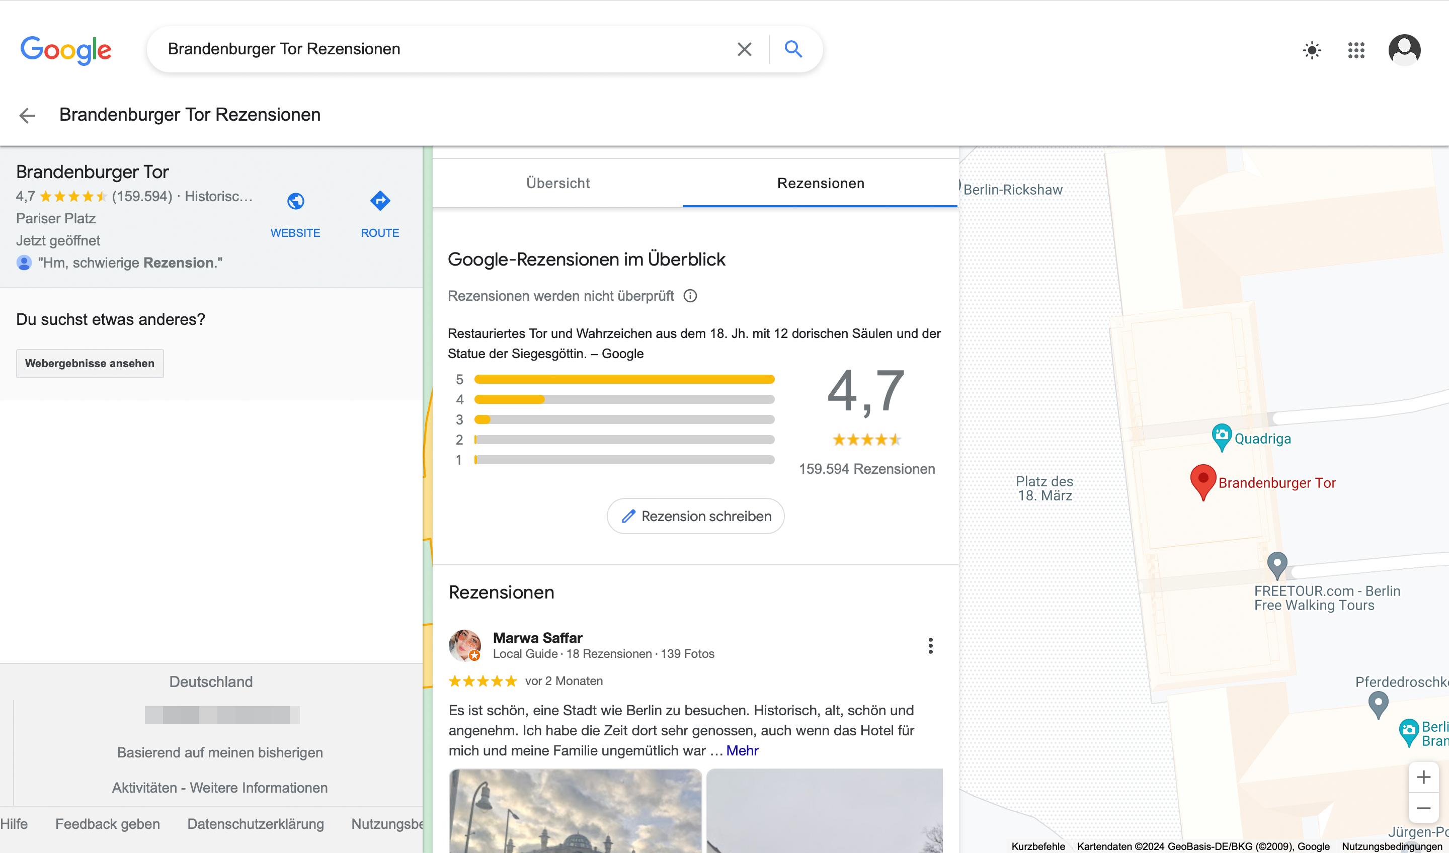Open the Google apps grid

(x=1356, y=51)
